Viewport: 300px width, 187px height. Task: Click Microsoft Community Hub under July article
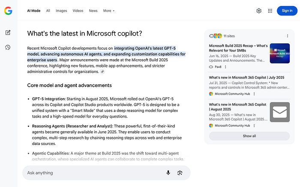click(x=232, y=94)
